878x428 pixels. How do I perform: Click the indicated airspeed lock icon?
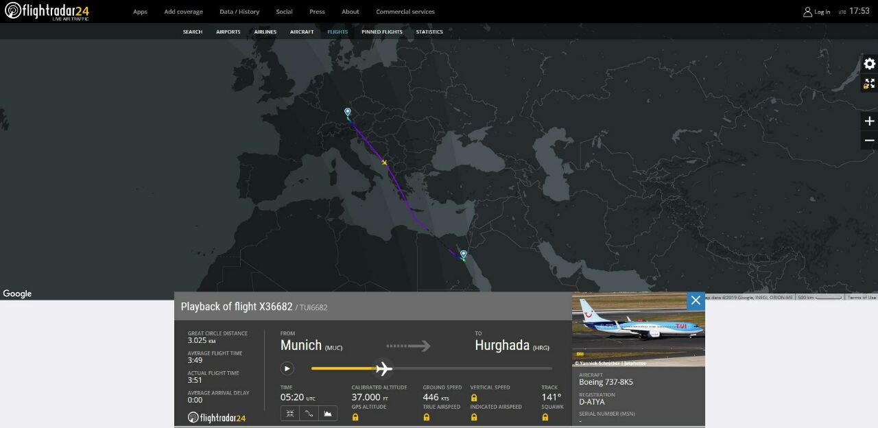[x=474, y=416]
